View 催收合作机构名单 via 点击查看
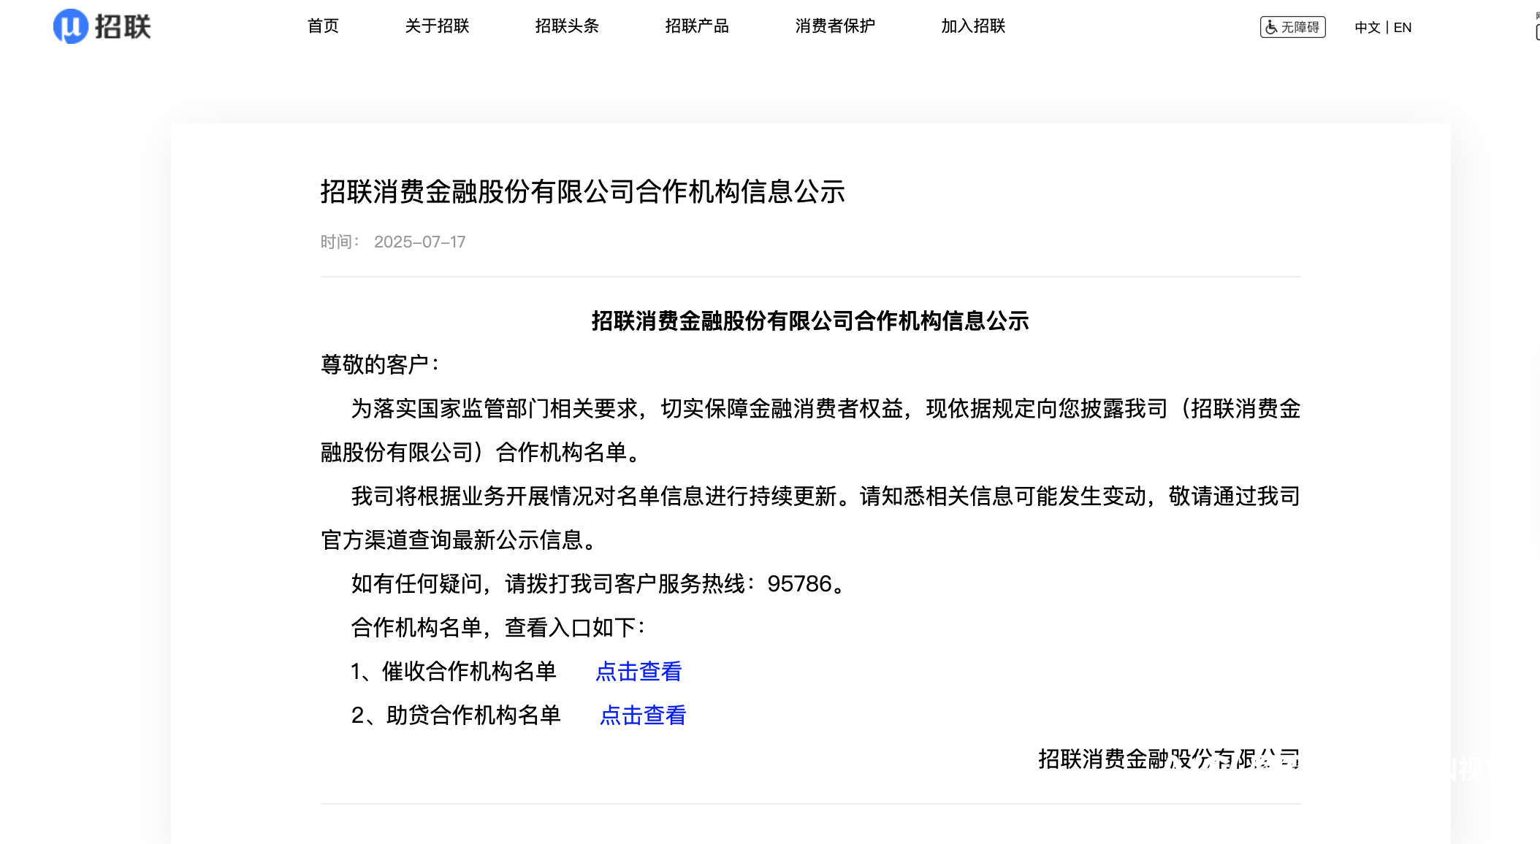This screenshot has height=844, width=1540. pos(639,671)
